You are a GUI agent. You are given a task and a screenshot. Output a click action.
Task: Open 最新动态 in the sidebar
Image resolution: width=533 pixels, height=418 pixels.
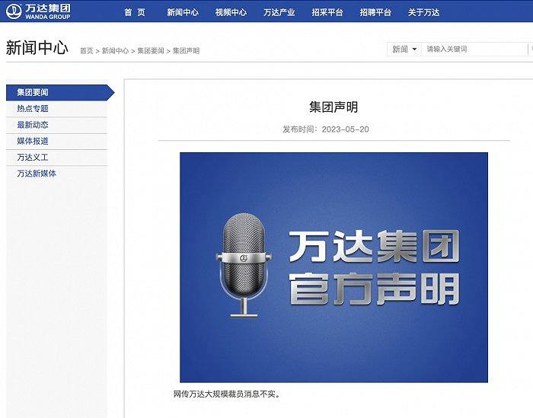(x=56, y=125)
